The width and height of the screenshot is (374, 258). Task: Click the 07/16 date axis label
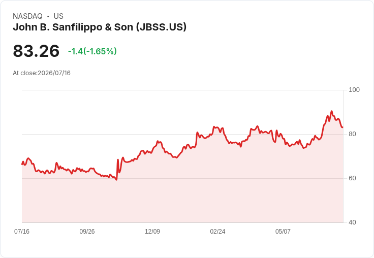[x=22, y=231]
